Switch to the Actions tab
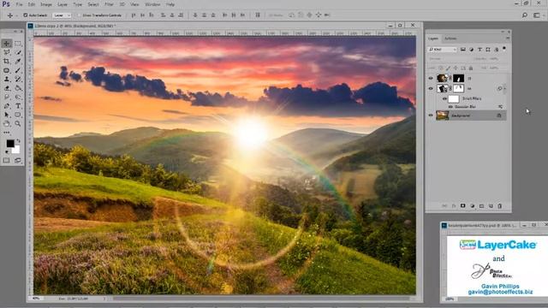This screenshot has width=548, height=308. [x=450, y=38]
